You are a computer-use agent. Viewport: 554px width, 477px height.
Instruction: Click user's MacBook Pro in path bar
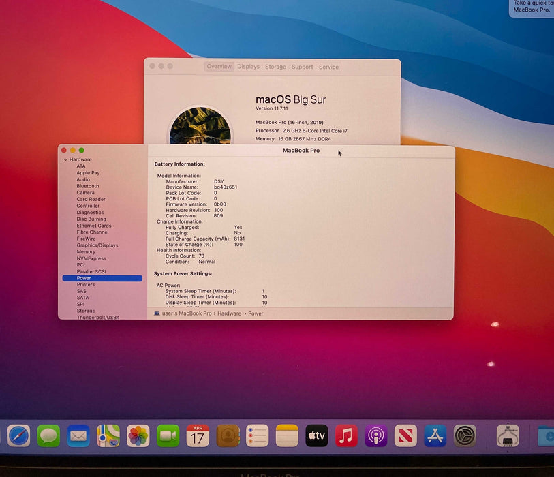point(187,313)
